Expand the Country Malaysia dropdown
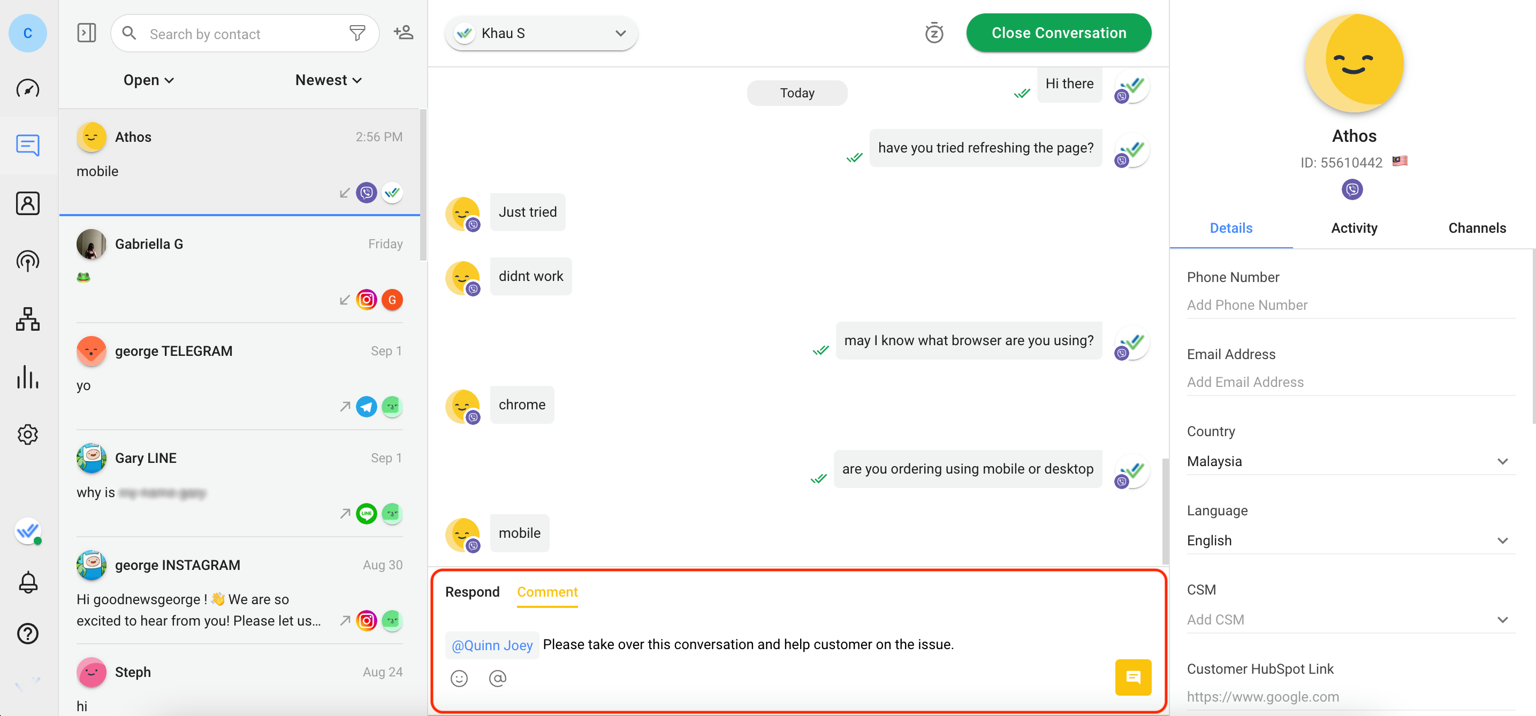Screen dimensions: 1536x716 (1350, 461)
